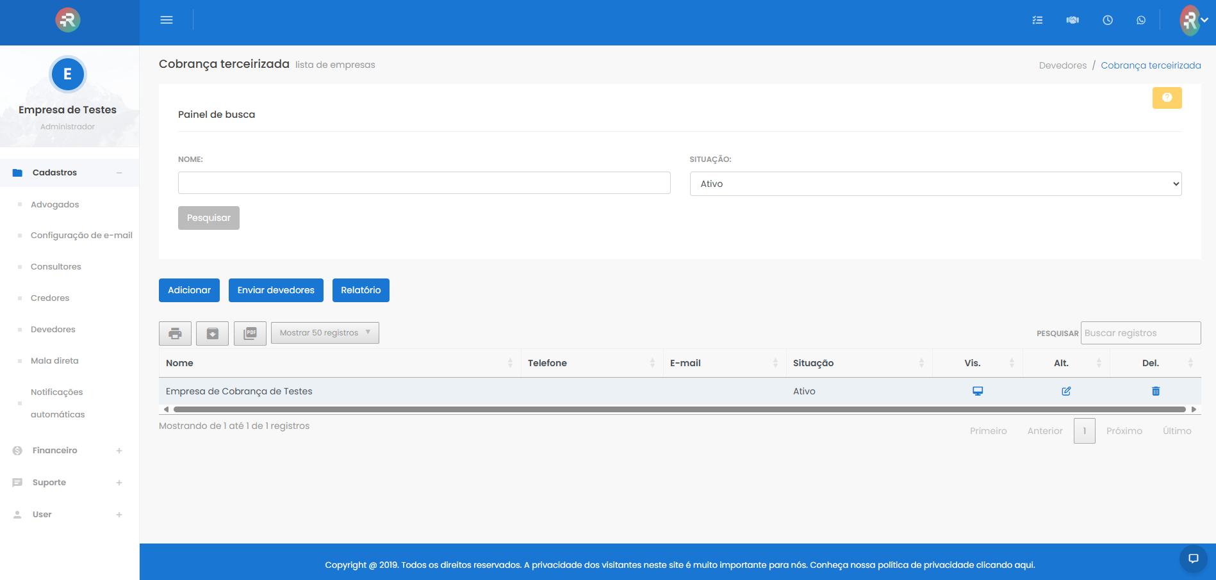The height and width of the screenshot is (580, 1216).
Task: Open the clock history icon
Action: [x=1107, y=20]
